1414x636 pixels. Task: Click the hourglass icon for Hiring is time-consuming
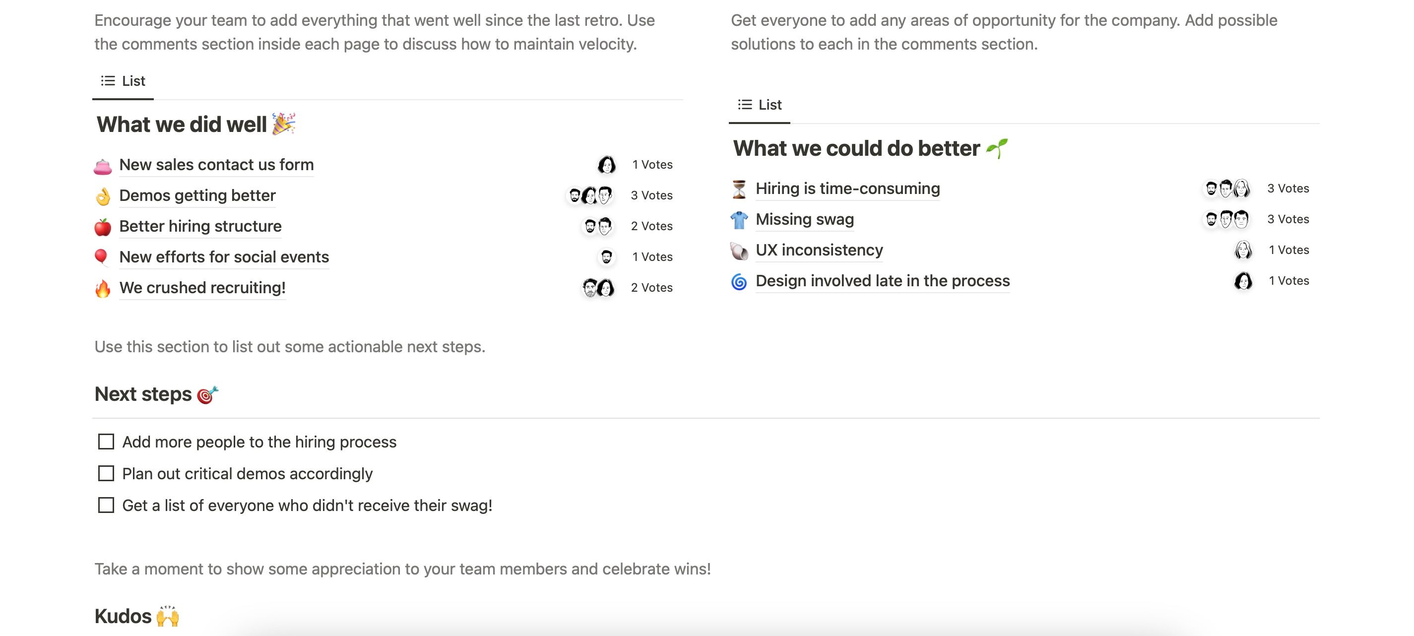click(x=739, y=189)
